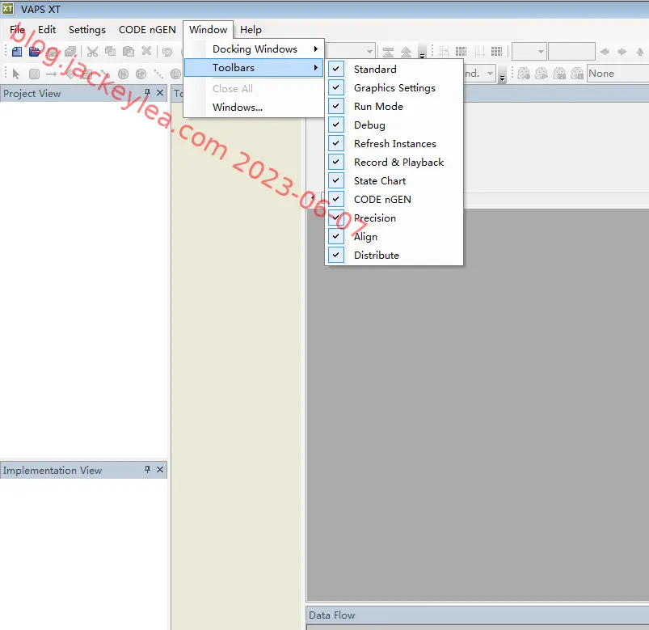
Task: Uncheck the Standard toolbar checkbox
Action: click(x=336, y=69)
